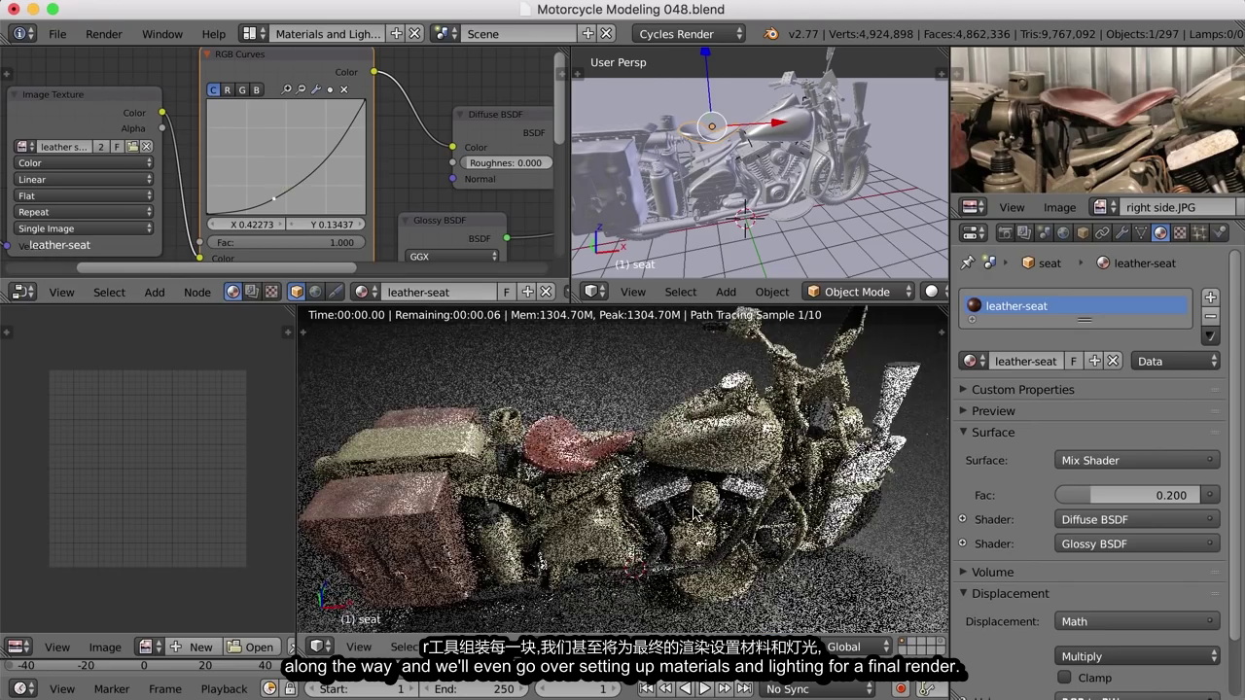This screenshot has width=1245, height=700.
Task: Expand the Volume panel
Action: coord(992,572)
